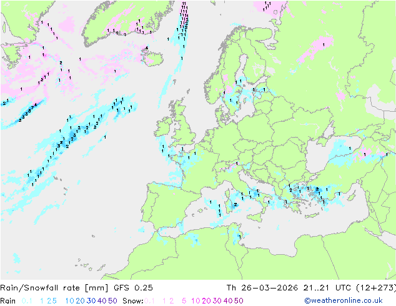Click the rain legend 50 value
Image resolution: width=396 pixels, height=306 pixels.
pyautogui.click(x=112, y=301)
